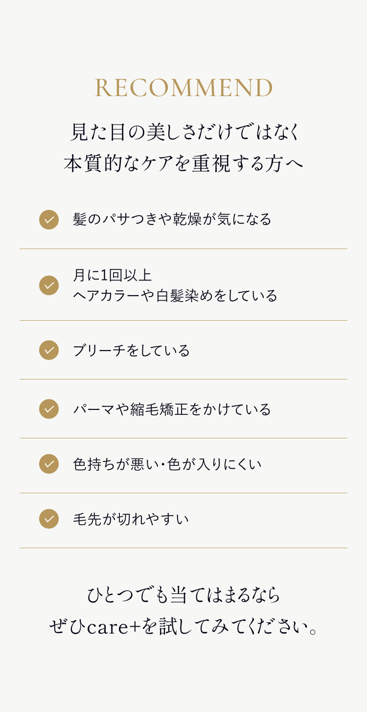Click the check icon beside 髪のパサつきや乾燥が気になる
Screen dimensions: 367x712
[x=49, y=220]
